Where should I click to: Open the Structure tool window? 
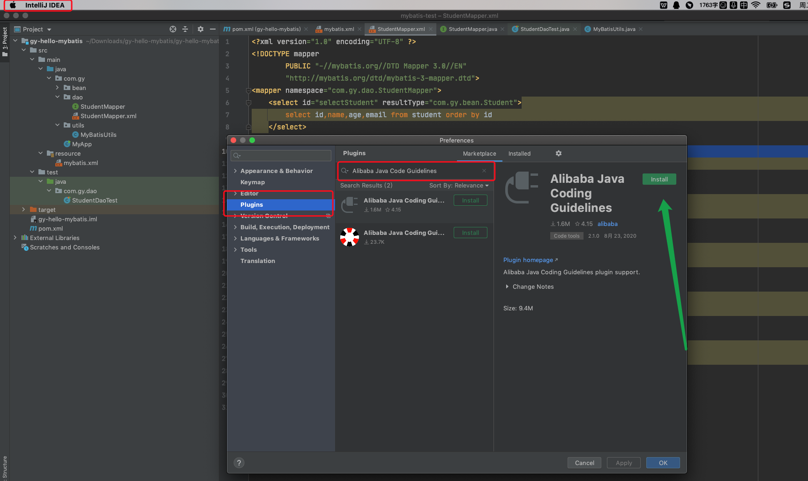click(5, 466)
